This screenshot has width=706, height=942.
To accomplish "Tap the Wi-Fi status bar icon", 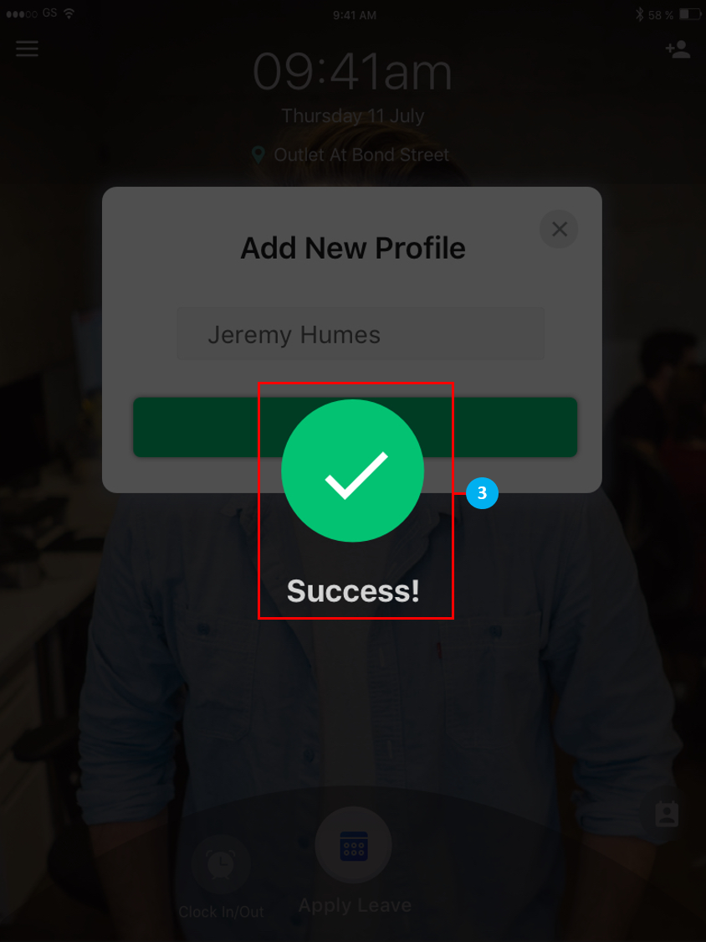I will [69, 13].
